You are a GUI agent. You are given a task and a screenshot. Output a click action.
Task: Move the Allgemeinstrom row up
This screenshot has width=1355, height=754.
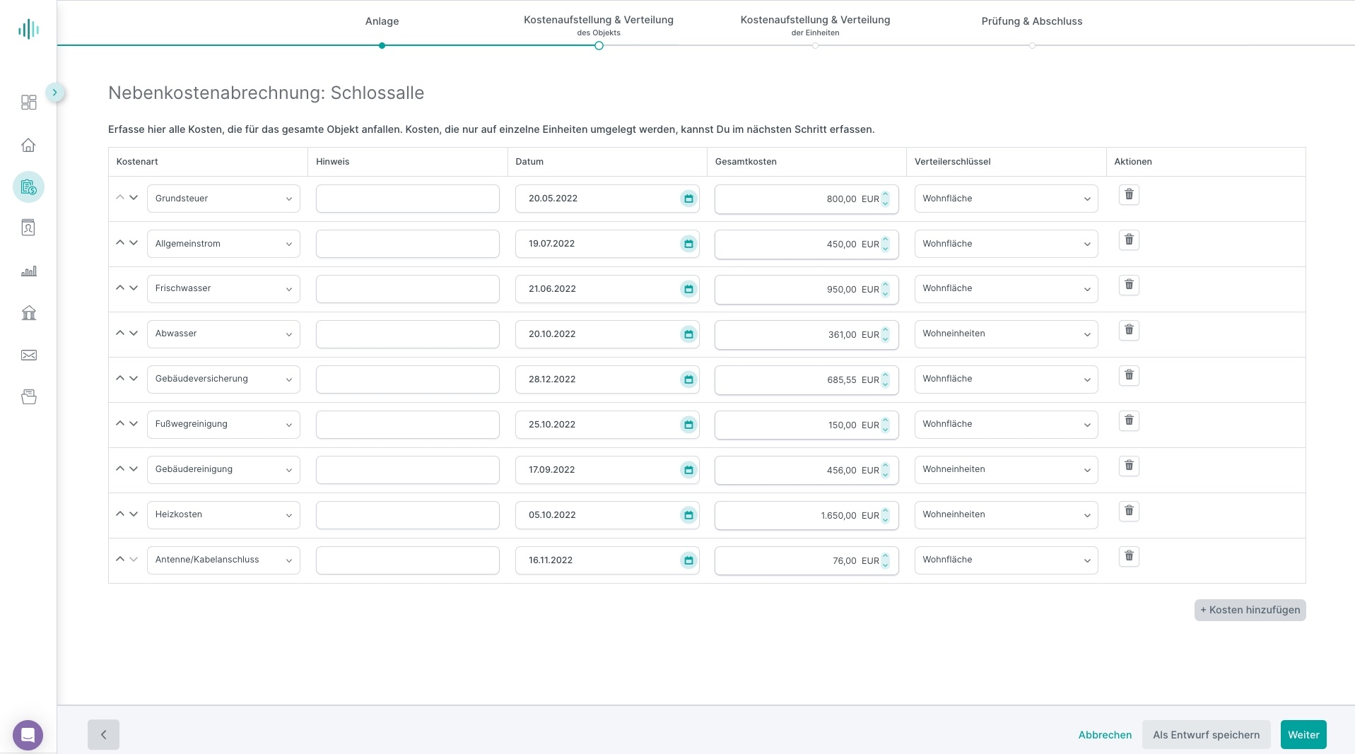coord(119,242)
